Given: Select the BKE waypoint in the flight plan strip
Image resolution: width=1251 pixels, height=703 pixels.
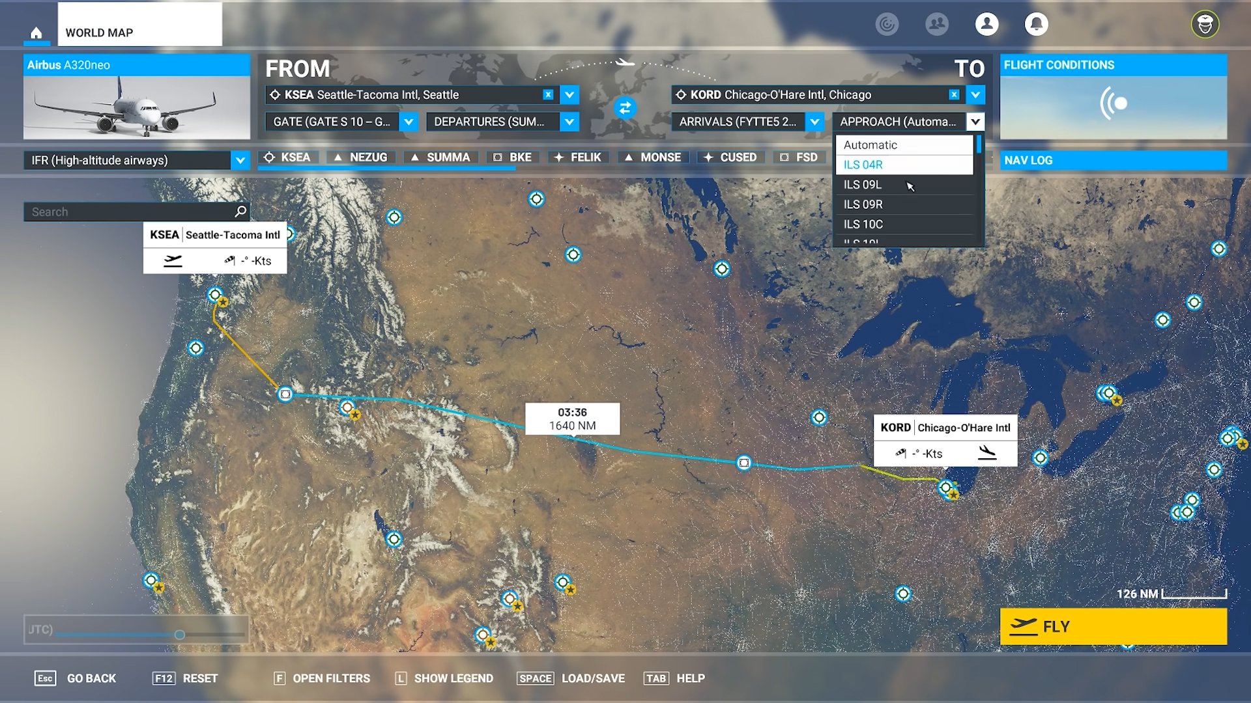Looking at the screenshot, I should pyautogui.click(x=512, y=157).
